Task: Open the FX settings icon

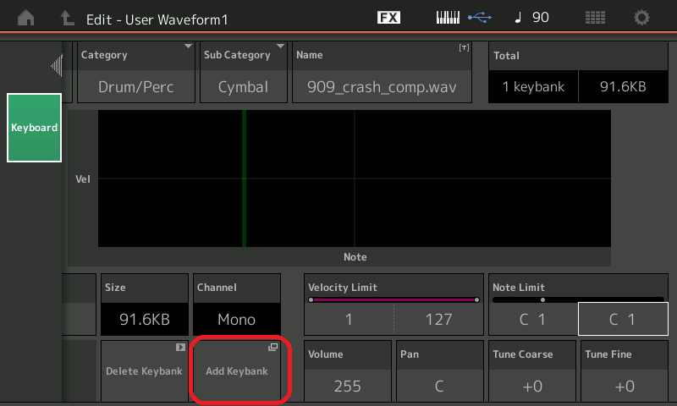Action: point(388,18)
